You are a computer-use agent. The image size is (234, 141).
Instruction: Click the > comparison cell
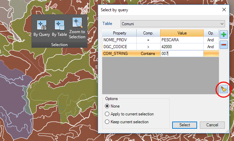pos(148,47)
